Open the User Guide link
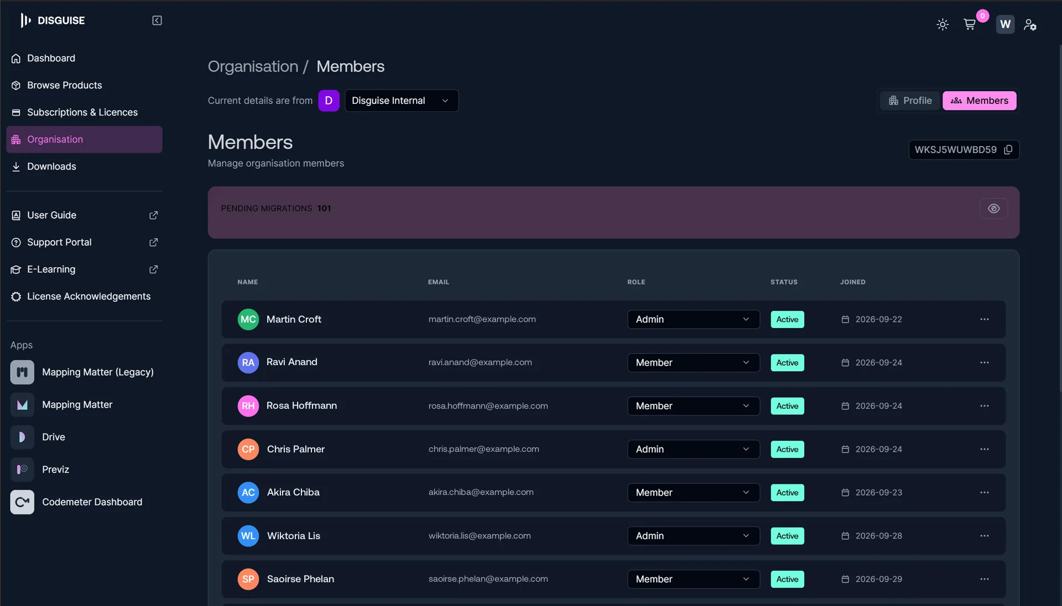The width and height of the screenshot is (1062, 606). click(x=84, y=215)
